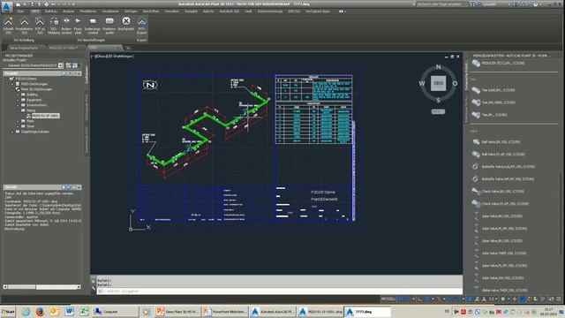This screenshot has width=565, height=318.
Task: Switch to PID3-51-1P-1001 drawing tab
Action: click(64, 48)
